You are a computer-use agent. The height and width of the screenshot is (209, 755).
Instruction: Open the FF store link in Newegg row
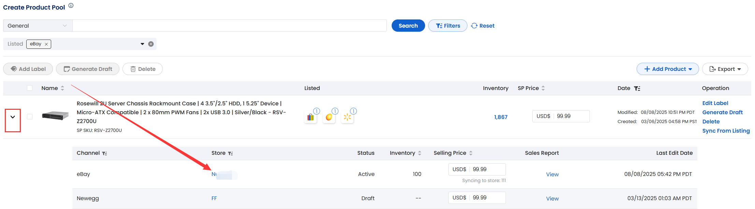pyautogui.click(x=214, y=198)
